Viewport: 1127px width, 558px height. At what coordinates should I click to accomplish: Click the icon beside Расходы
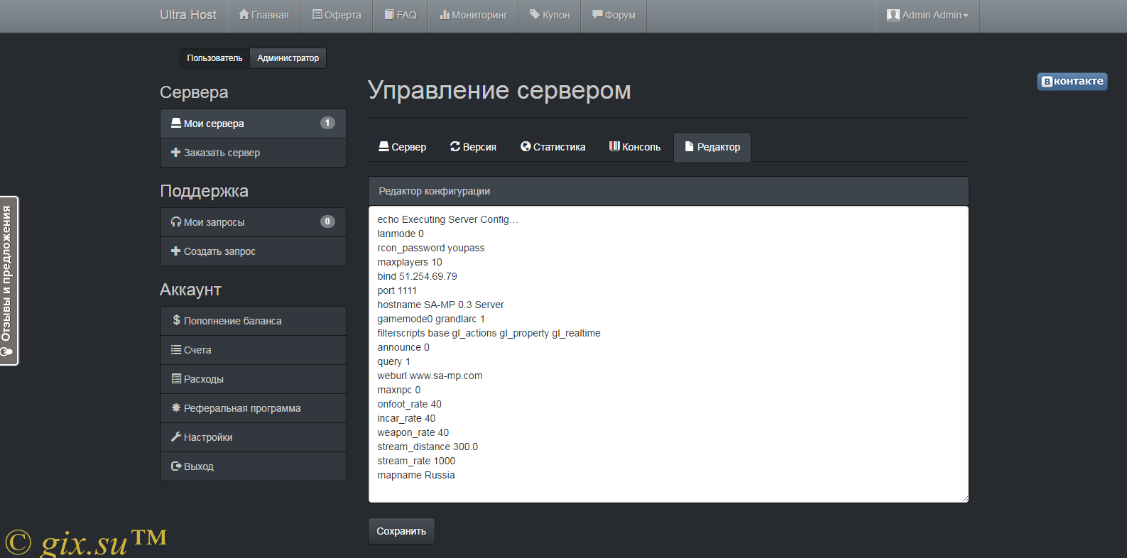tap(176, 378)
